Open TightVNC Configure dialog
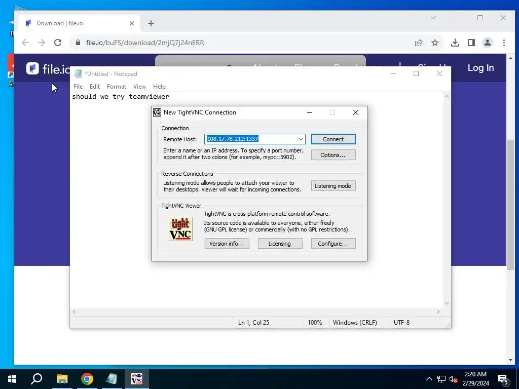Screen dimensions: 519x389 pos(333,244)
